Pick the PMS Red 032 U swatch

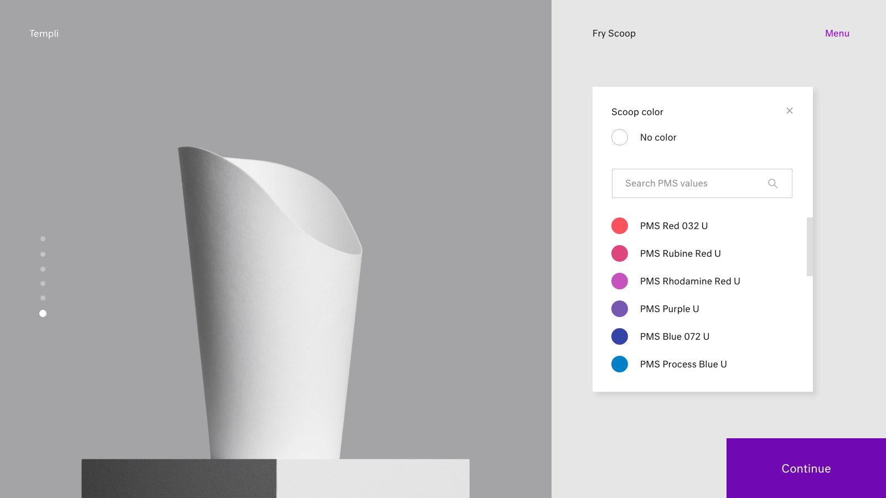tap(620, 226)
